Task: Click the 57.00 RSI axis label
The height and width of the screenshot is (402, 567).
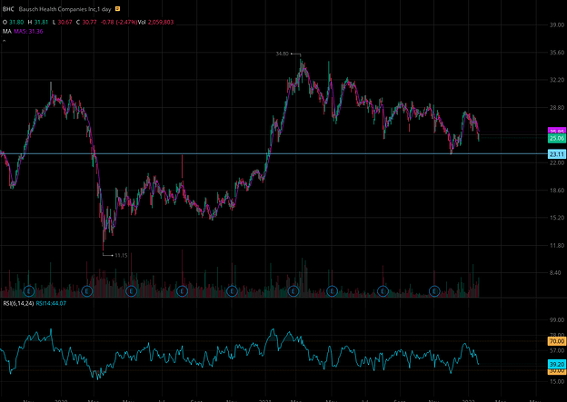Action: coord(557,350)
